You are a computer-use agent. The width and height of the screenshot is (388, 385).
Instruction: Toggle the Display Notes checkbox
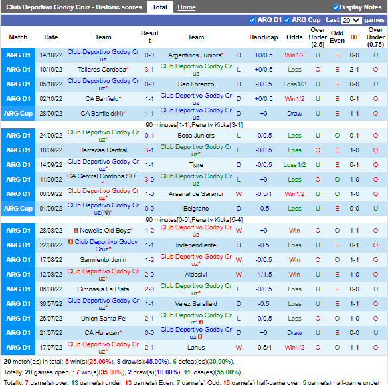tap(336, 7)
